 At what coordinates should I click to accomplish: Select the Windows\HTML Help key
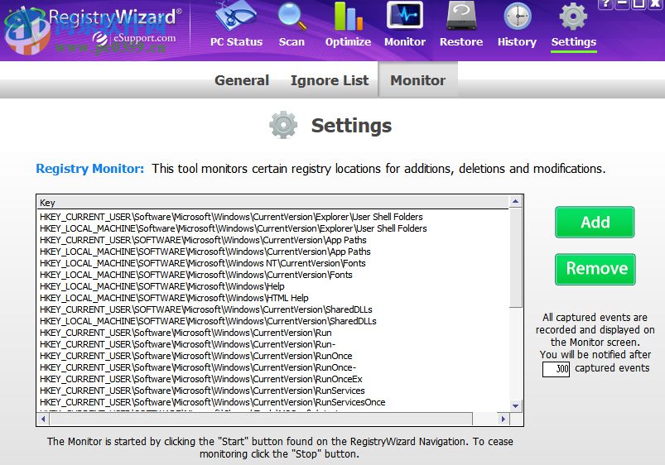point(174,298)
